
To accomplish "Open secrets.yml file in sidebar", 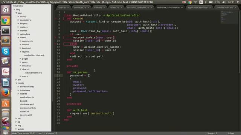I will pyautogui.click(x=26, y=115).
